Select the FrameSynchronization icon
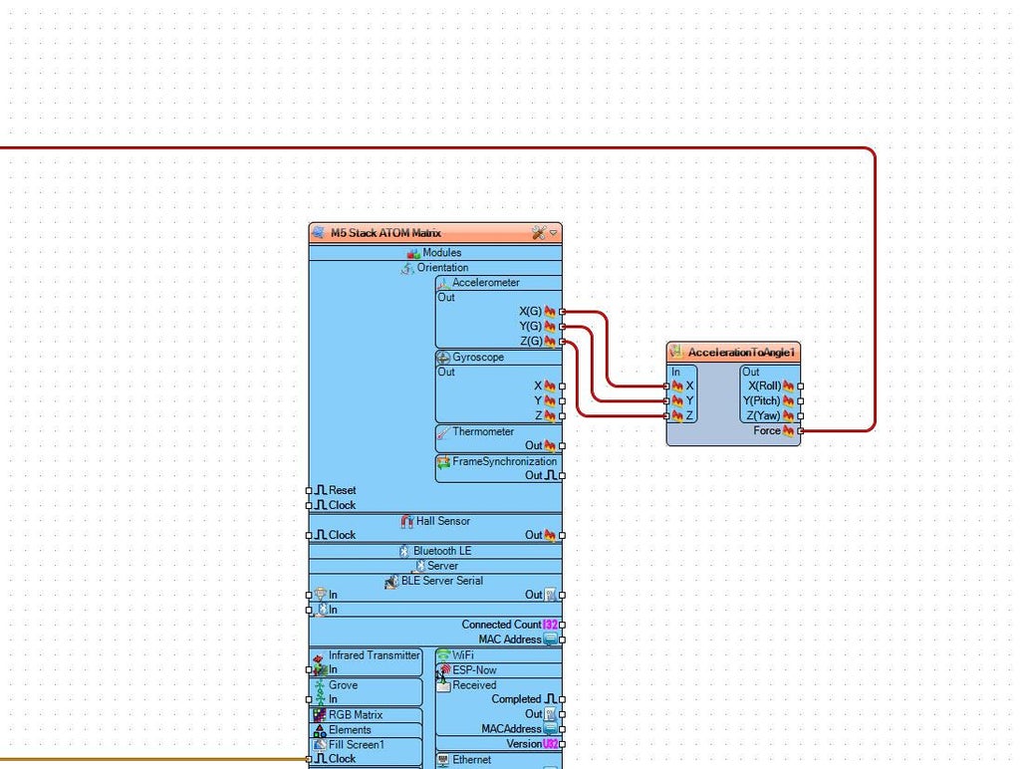This screenshot has width=1020, height=769. pyautogui.click(x=443, y=462)
